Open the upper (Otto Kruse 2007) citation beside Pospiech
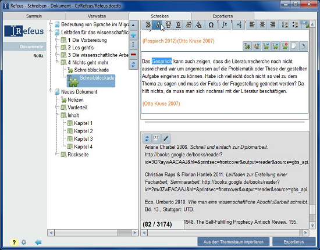This screenshot has width=320, height=250. 195,41
